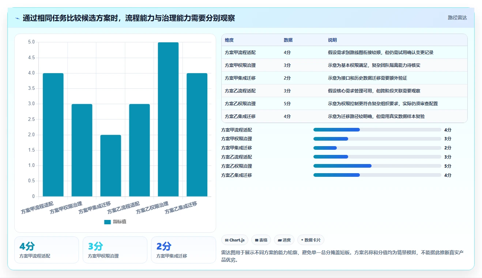Click the 方案甲流程适配 progress bar
Viewport: 482px width, 278px height.
coord(377,130)
